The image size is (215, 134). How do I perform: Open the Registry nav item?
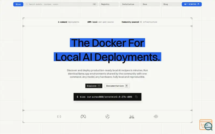109,4
